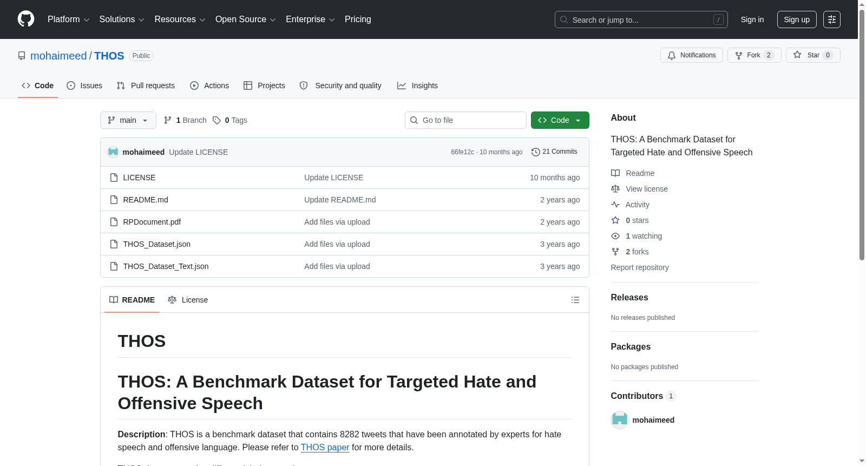
Task: Switch to the Pull requests tab
Action: [x=146, y=86]
